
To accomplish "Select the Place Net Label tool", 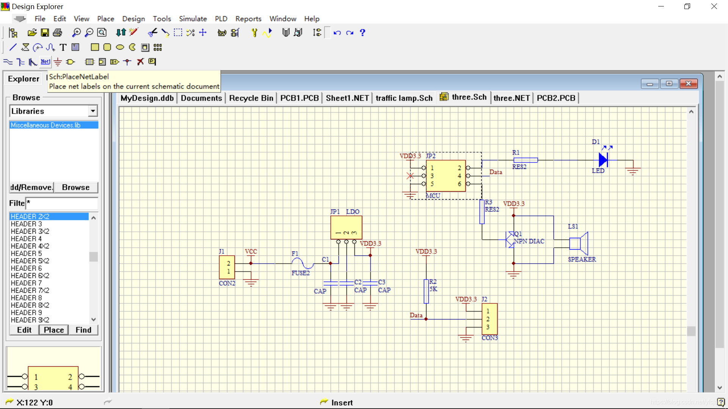I will [45, 62].
